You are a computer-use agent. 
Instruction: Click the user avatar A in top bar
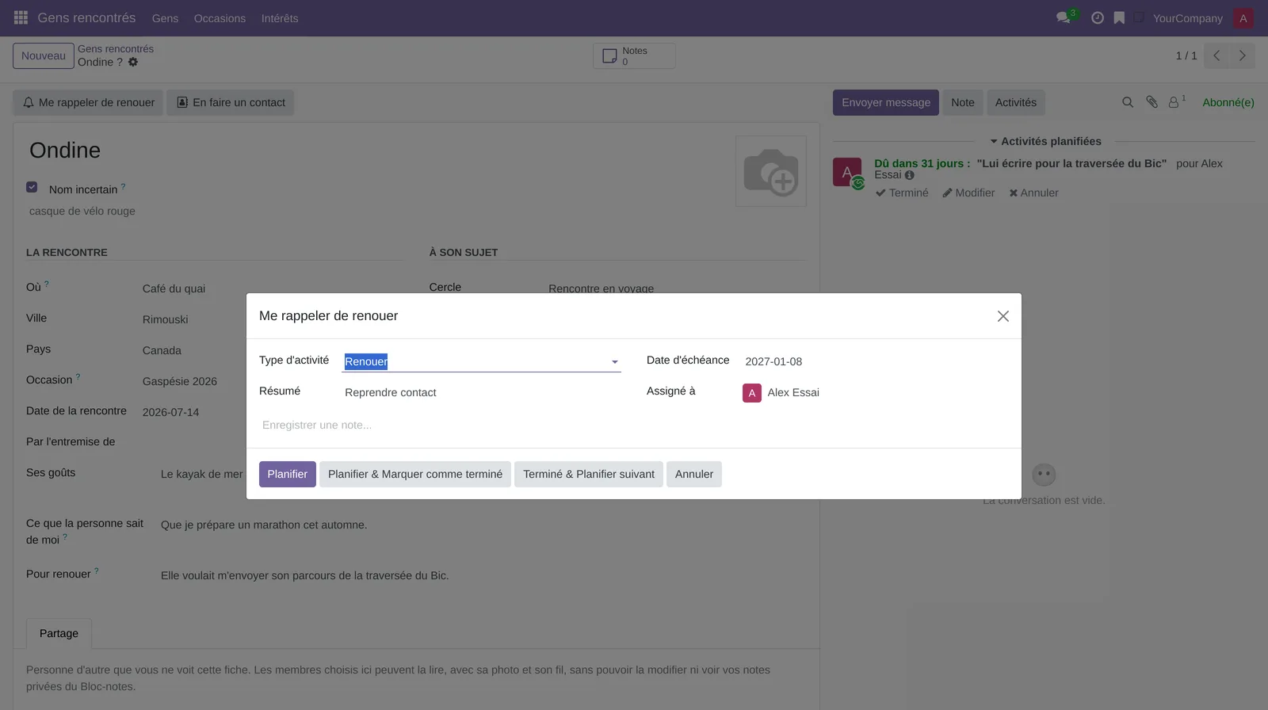(1243, 18)
